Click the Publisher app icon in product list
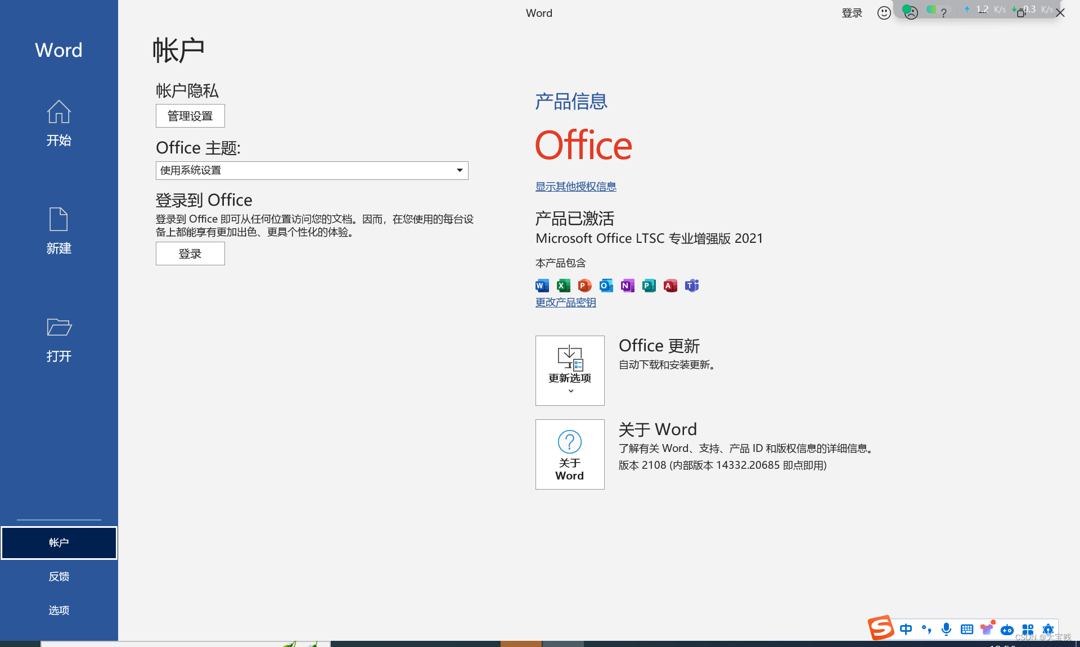1080x647 pixels. point(649,286)
